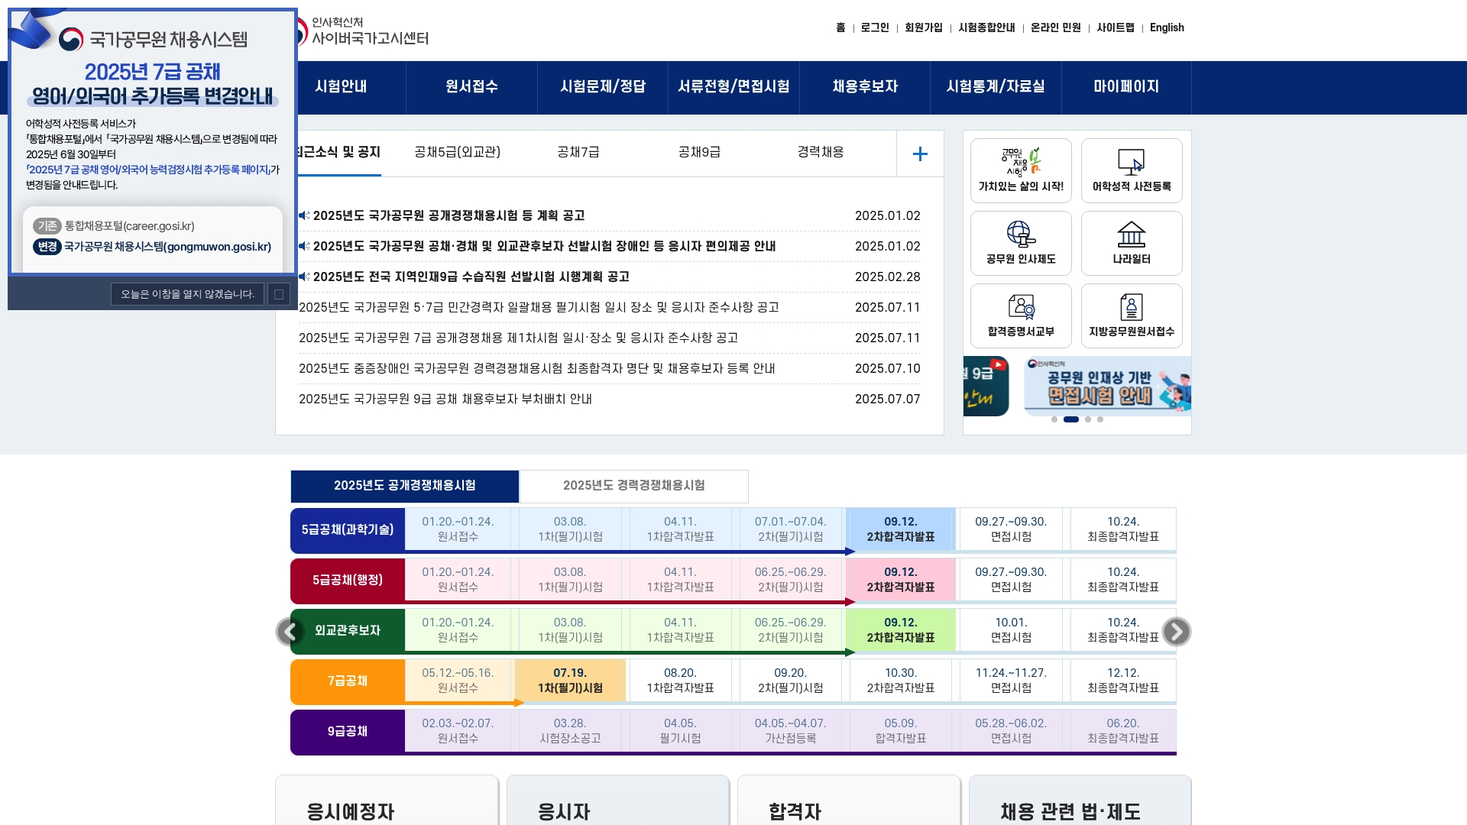
Task: Open the 시험종합안내 top link
Action: [986, 27]
